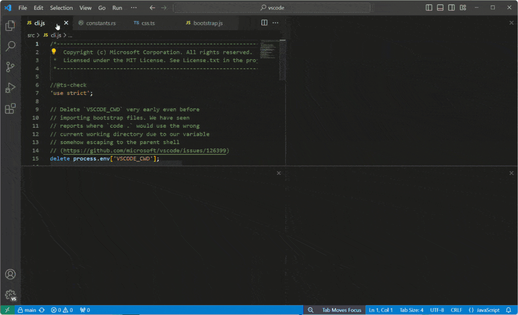Open the Selection menu
The width and height of the screenshot is (518, 315).
(61, 8)
